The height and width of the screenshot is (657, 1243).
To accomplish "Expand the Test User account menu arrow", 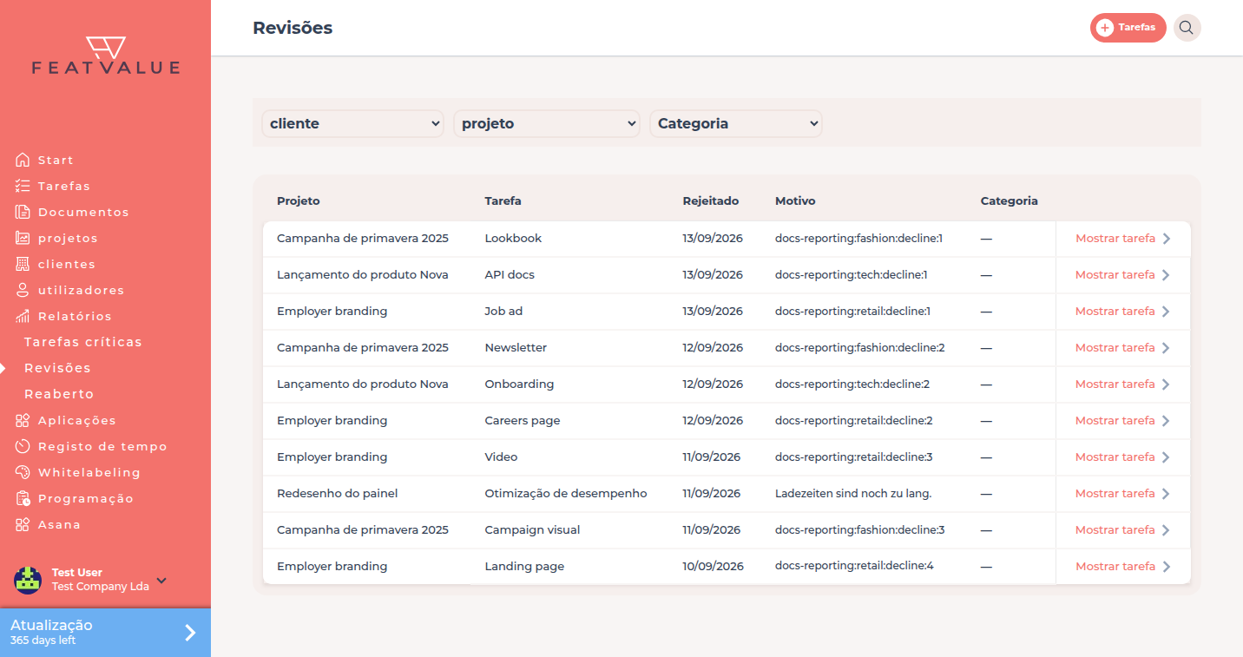I will tap(161, 581).
